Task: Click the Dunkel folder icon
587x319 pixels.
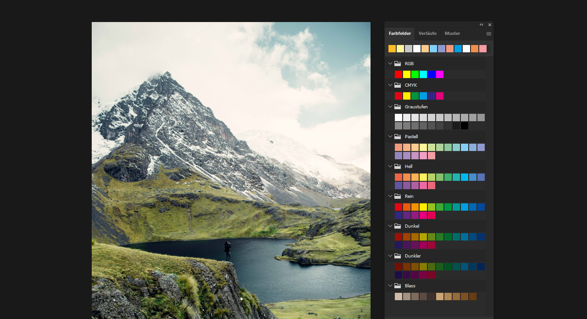Action: (x=398, y=226)
